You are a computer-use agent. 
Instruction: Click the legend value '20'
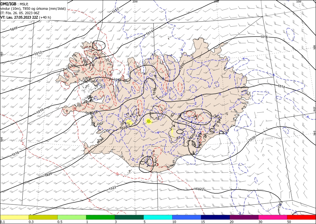coord(232,222)
